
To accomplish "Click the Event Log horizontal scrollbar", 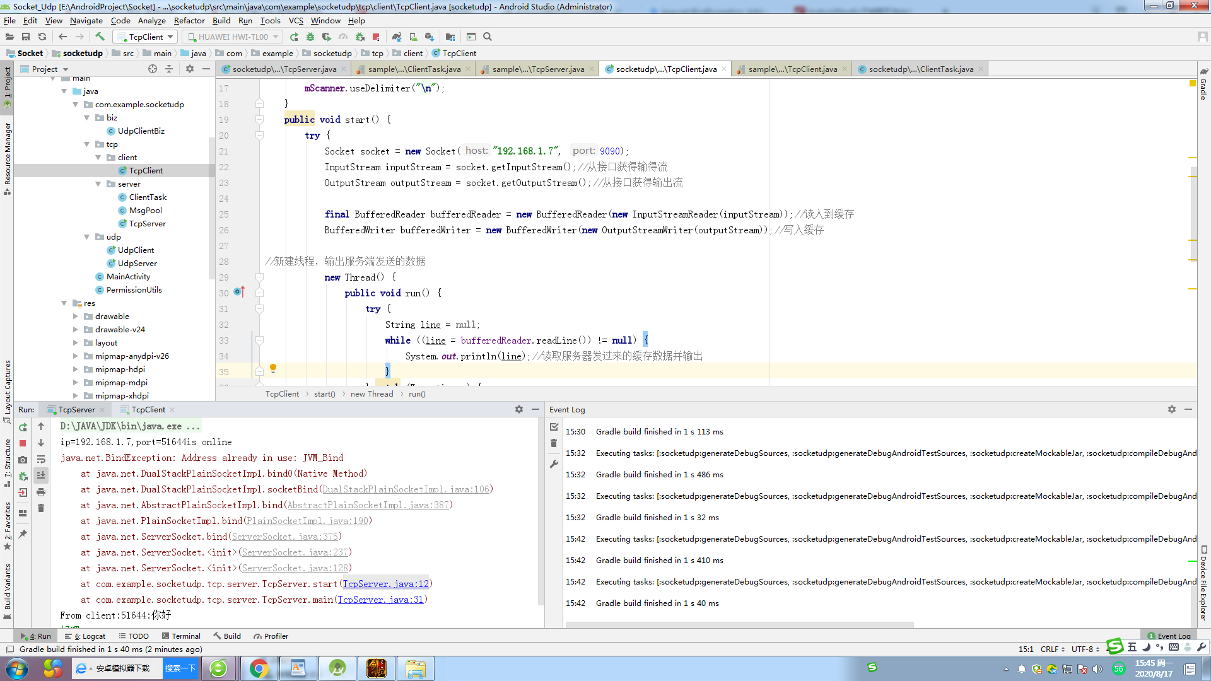I will point(739,625).
